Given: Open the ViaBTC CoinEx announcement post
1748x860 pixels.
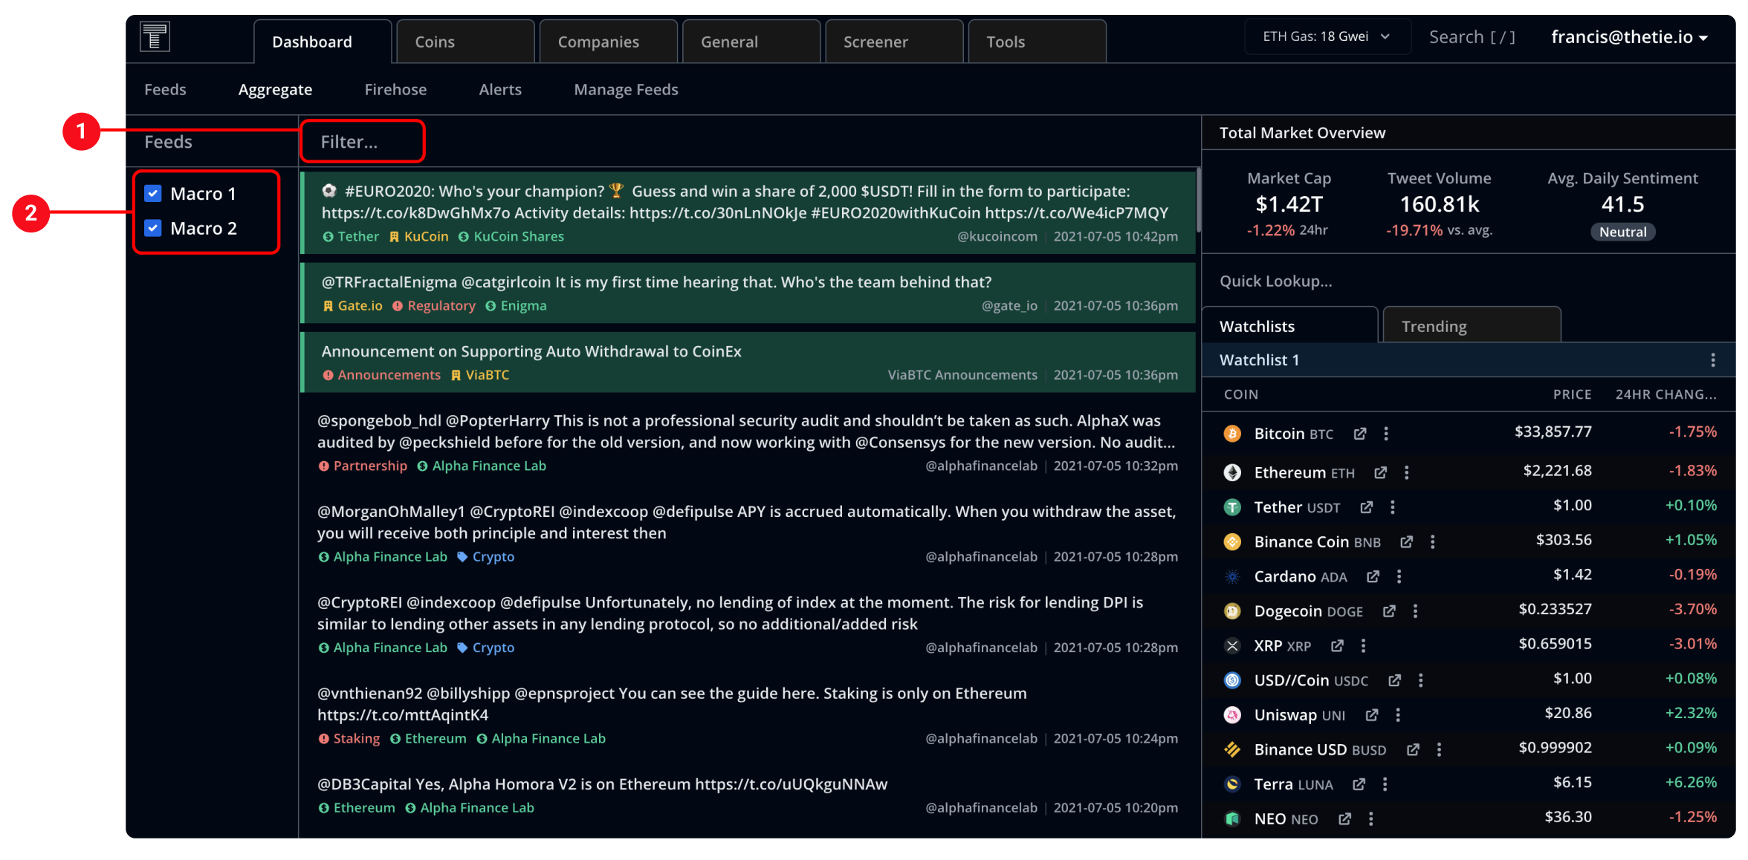Looking at the screenshot, I should (748, 362).
